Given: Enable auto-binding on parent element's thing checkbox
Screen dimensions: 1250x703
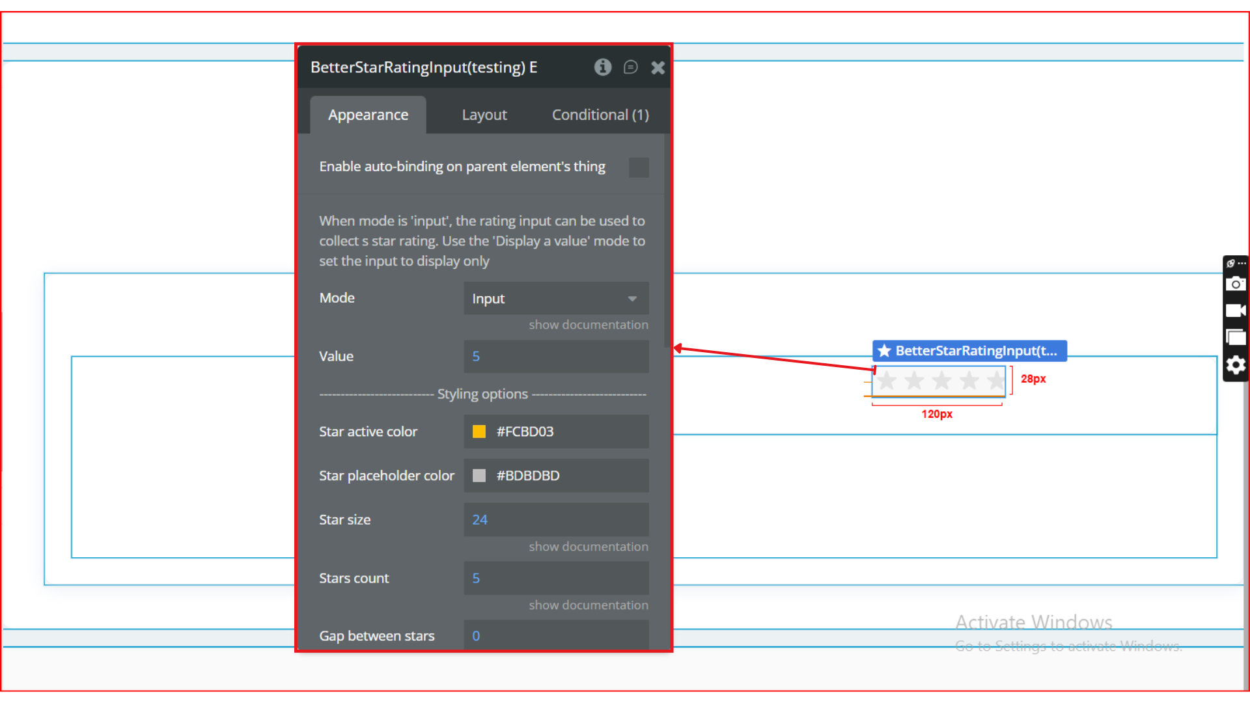Looking at the screenshot, I should point(638,167).
